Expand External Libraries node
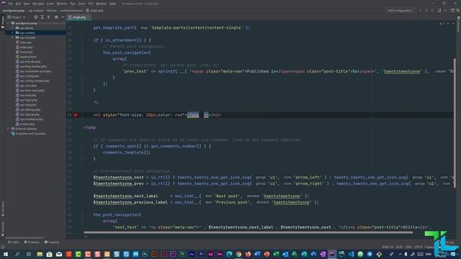 click(x=8, y=129)
